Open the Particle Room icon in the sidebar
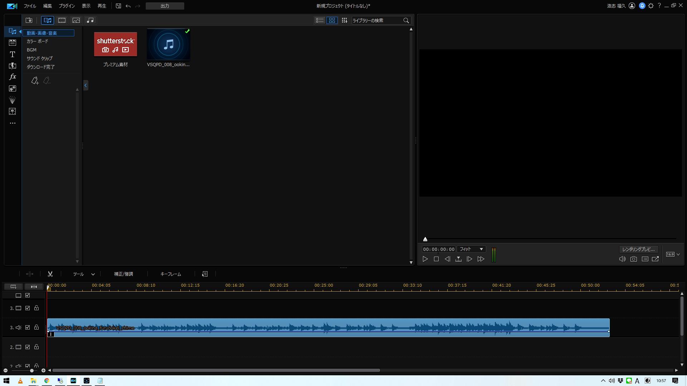Viewport: 687px width, 386px height. [13, 100]
